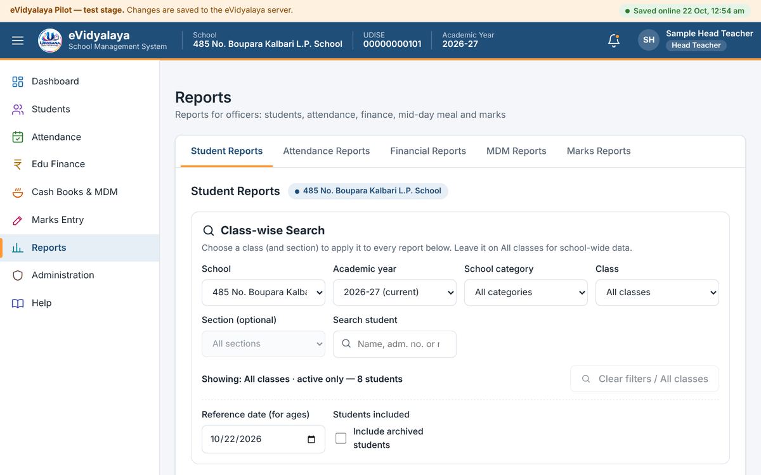Click the Academic Year 2026-27 header text
Screen dimensions: 761x475
(x=468, y=40)
